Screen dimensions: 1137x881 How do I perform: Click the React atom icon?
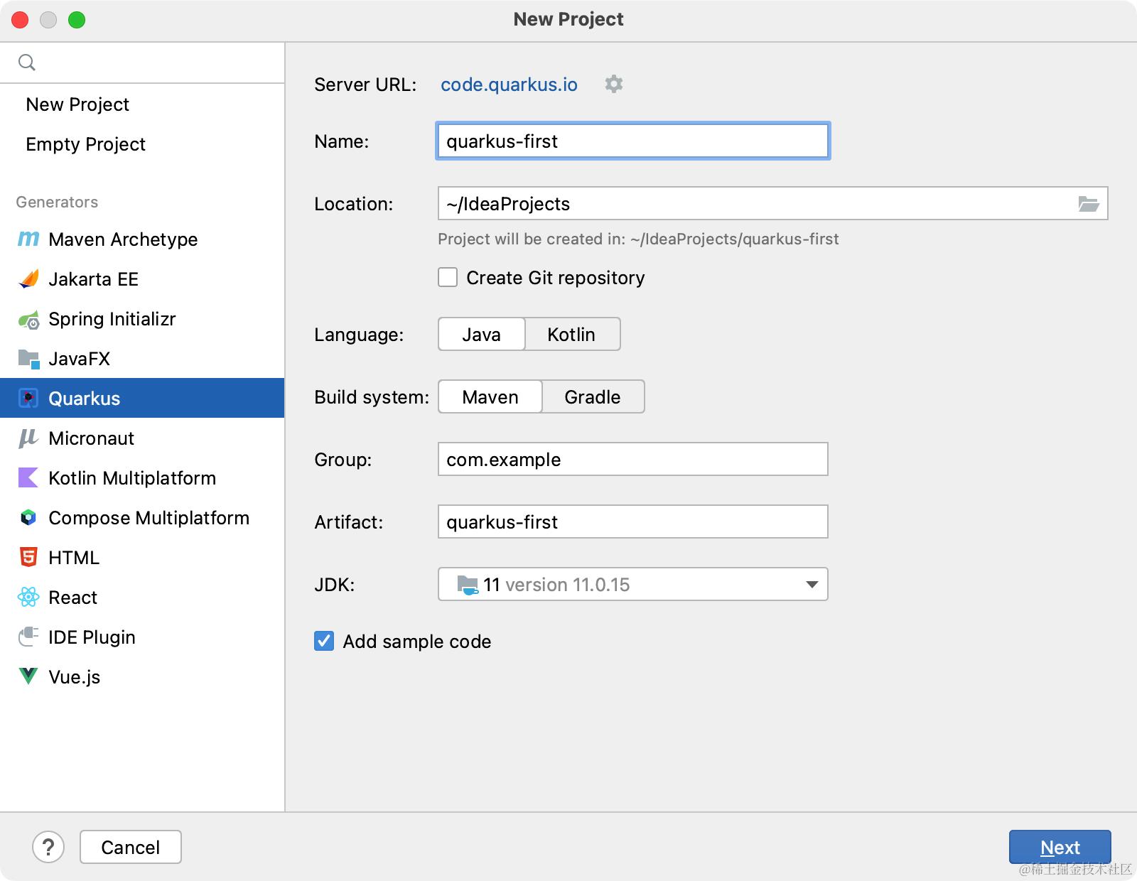pos(28,598)
